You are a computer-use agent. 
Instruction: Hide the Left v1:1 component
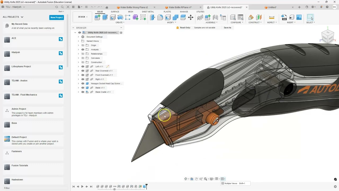83,67
